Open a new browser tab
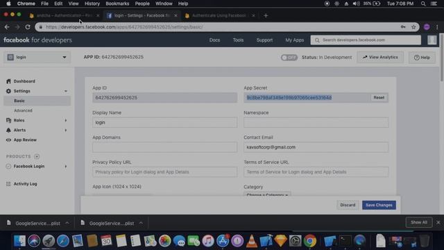444x250 pixels. coord(266,15)
